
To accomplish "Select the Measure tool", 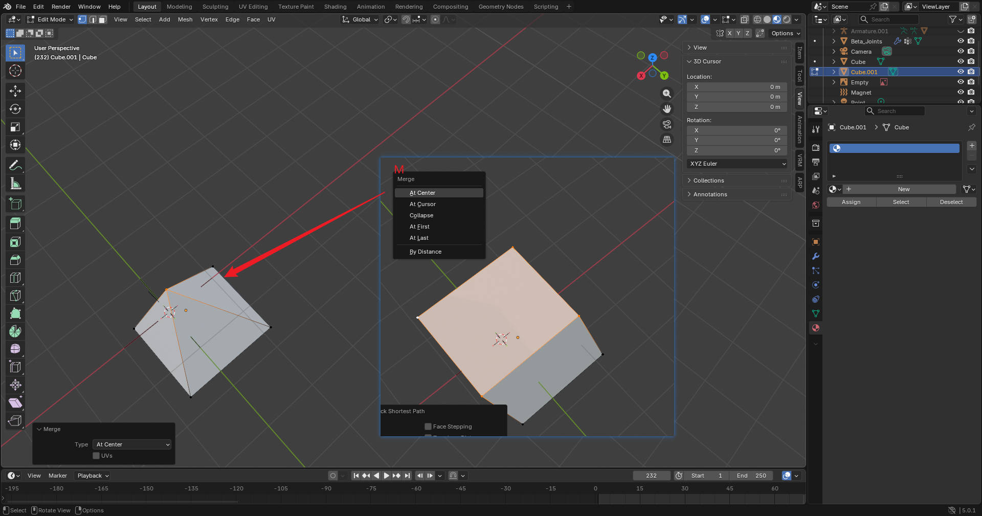I will point(15,183).
